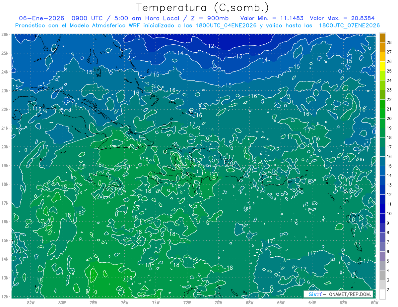Click the "12" contour label on the map
The height and width of the screenshot is (307, 398).
(x=211, y=46)
